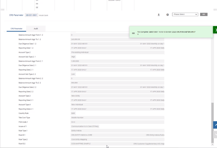Click the Balance Amount Aggr To.2.2 value 999,999
Image resolution: width=217 pixels, height=148 pixels.
point(117,83)
